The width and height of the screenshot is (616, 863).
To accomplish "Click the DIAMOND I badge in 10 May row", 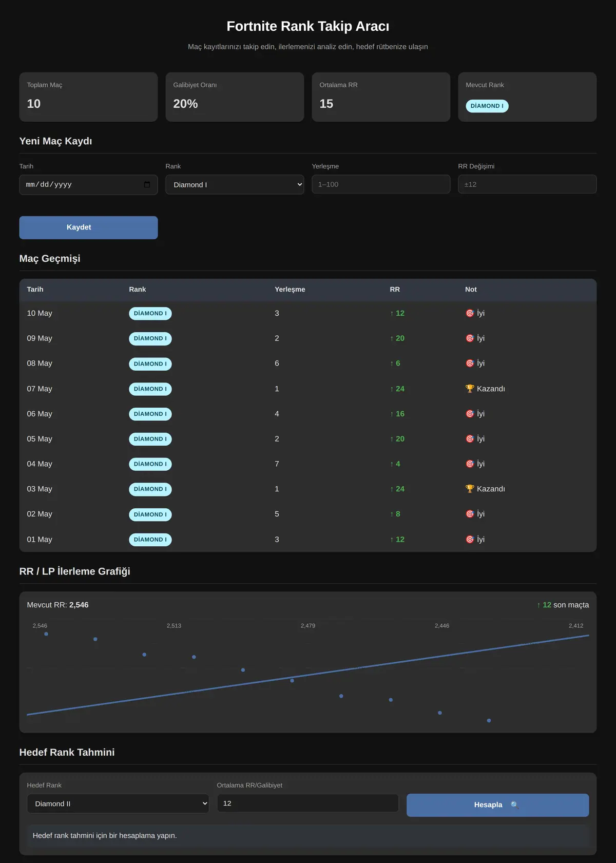I will pyautogui.click(x=150, y=314).
